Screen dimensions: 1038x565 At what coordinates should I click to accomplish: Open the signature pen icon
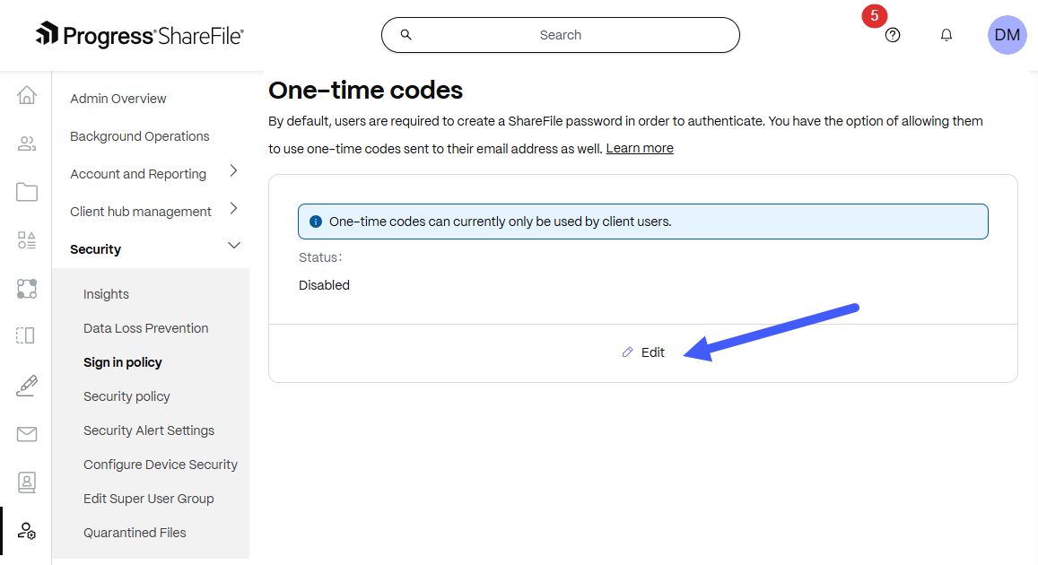27,386
